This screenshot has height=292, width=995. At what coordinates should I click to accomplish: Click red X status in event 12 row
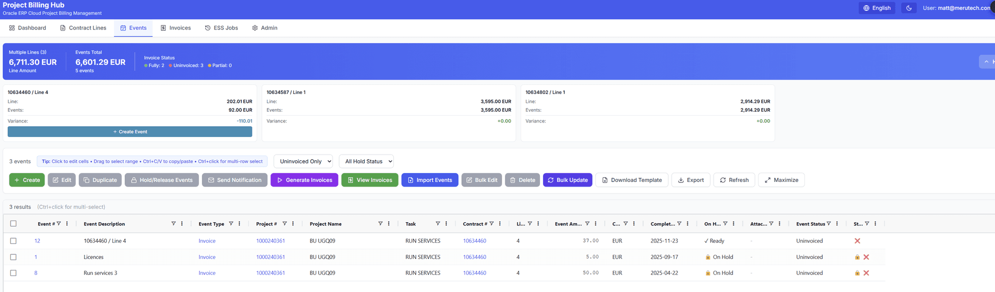[857, 241]
